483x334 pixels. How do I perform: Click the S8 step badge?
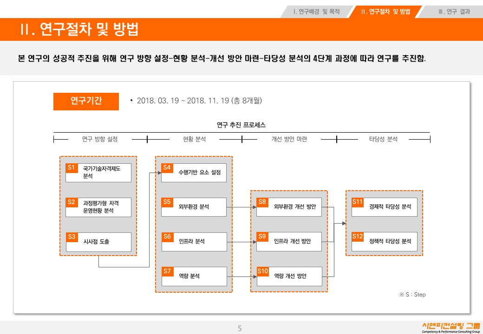(x=262, y=202)
